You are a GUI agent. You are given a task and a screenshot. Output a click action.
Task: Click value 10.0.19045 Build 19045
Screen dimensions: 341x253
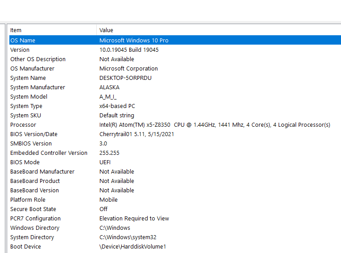129,50
